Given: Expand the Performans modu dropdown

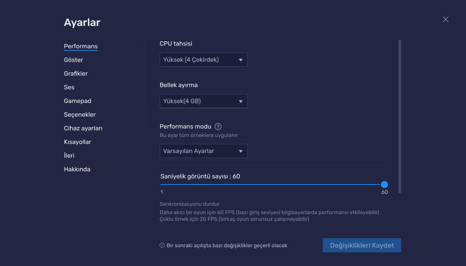Looking at the screenshot, I should pos(204,151).
